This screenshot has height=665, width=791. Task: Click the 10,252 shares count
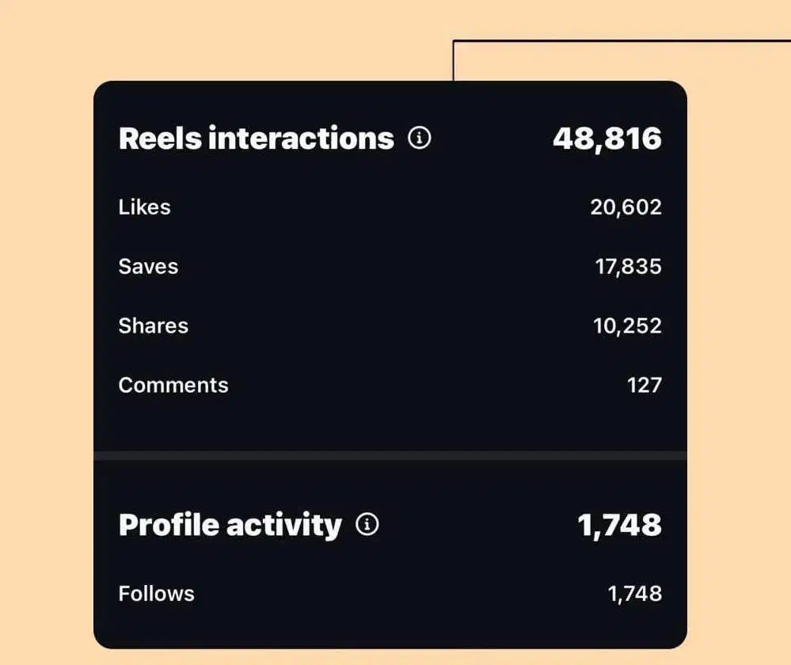point(627,326)
